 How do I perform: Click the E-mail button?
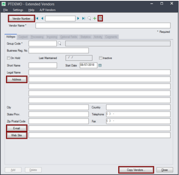click(x=17, y=128)
